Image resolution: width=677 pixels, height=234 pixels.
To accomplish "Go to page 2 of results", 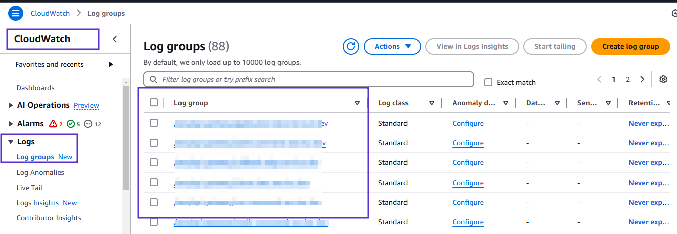I will [628, 79].
